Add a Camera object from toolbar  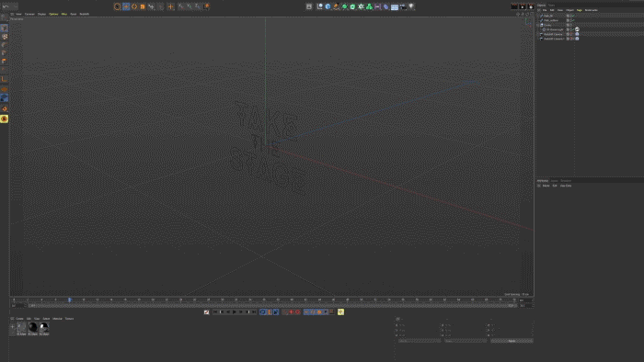pos(403,6)
